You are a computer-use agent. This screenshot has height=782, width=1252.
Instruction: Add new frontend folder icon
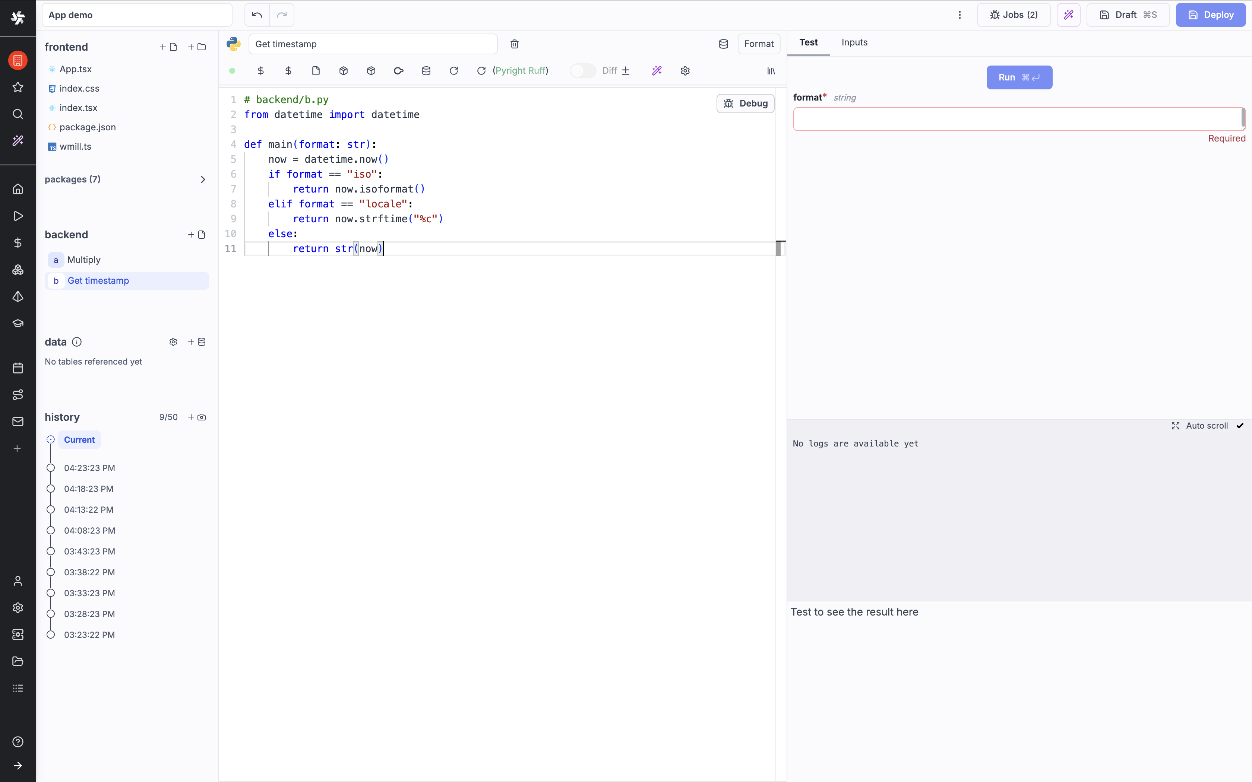pos(197,47)
